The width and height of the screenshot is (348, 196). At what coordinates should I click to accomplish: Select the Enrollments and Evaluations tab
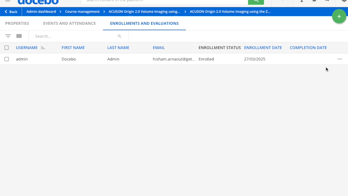click(144, 23)
